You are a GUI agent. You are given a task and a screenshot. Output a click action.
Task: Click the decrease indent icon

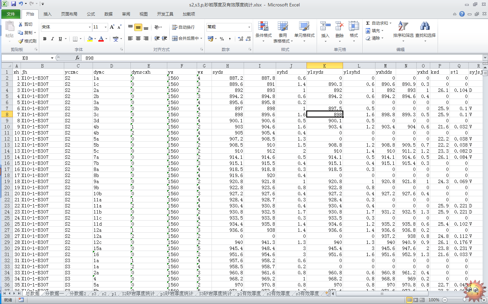coord(157,39)
